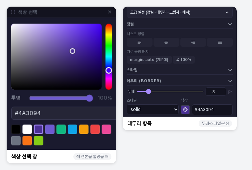
Task: Click the 투명 opacity slider thumb
Action: click(x=90, y=98)
